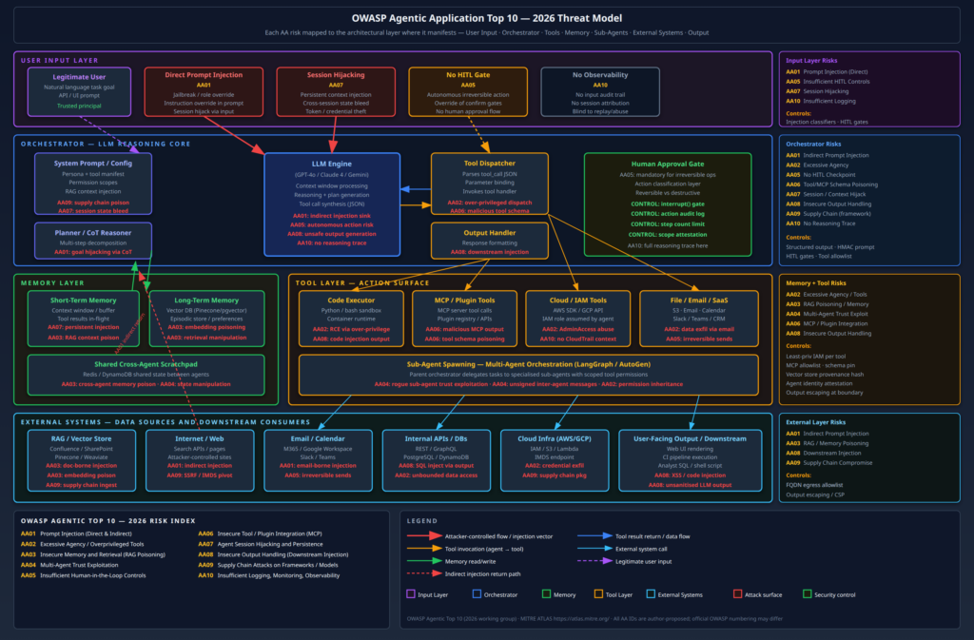Select the Sub-Agent Spawning orchestration box
The height and width of the screenshot is (640, 974).
click(x=529, y=375)
